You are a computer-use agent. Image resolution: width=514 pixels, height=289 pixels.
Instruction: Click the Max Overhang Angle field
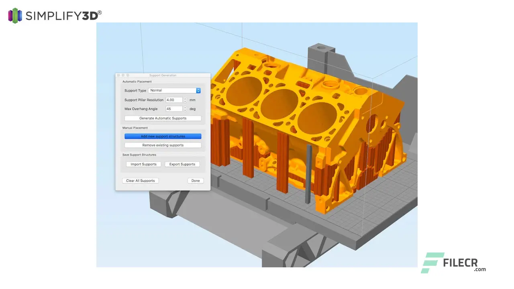pyautogui.click(x=174, y=109)
